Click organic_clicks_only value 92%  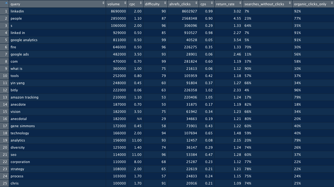(298, 11)
